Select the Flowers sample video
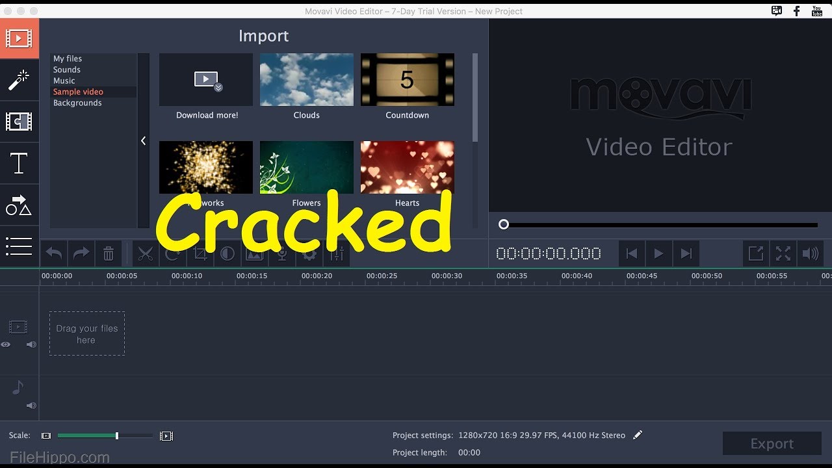Viewport: 832px width, 468px height. [307, 168]
